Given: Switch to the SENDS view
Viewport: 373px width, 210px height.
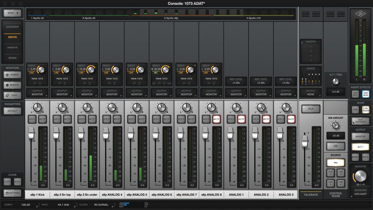Looking at the screenshot, I should (x=12, y=58).
